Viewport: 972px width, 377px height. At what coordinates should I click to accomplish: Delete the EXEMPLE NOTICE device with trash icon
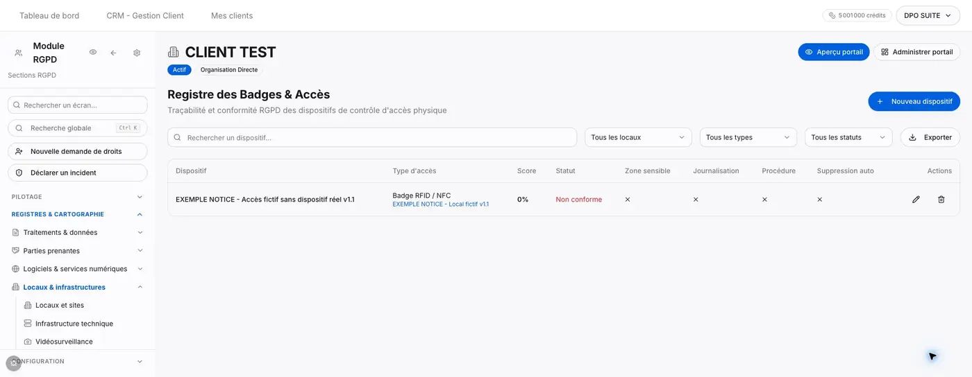tap(941, 200)
